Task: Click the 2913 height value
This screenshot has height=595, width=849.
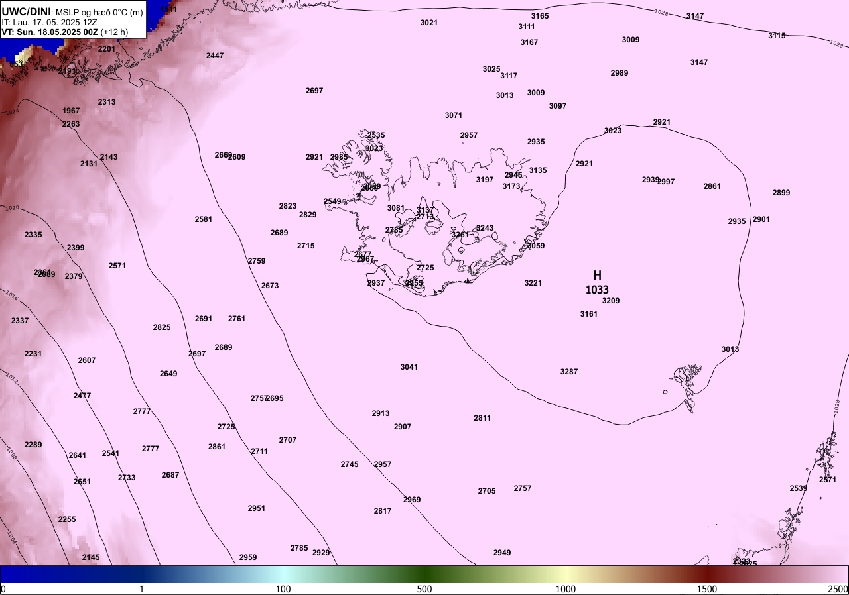Action: click(x=381, y=413)
